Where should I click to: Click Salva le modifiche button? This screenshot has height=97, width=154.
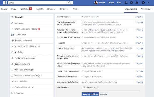[90, 94]
